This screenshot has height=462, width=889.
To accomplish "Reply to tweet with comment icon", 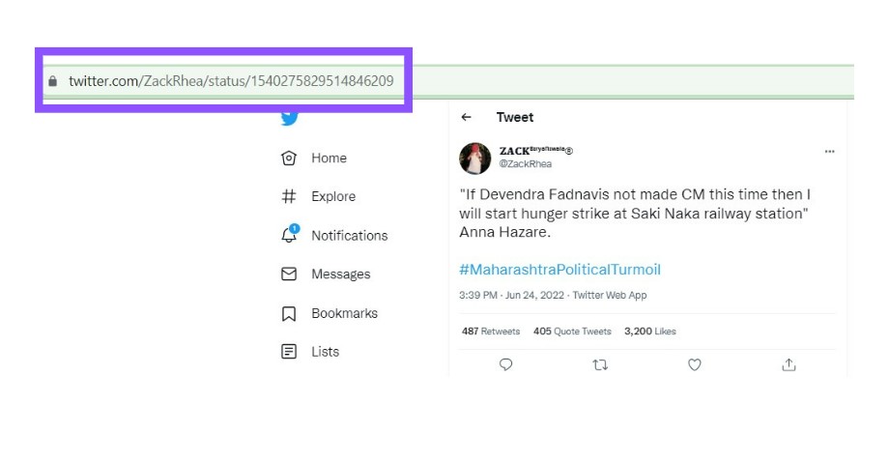I will pyautogui.click(x=505, y=364).
